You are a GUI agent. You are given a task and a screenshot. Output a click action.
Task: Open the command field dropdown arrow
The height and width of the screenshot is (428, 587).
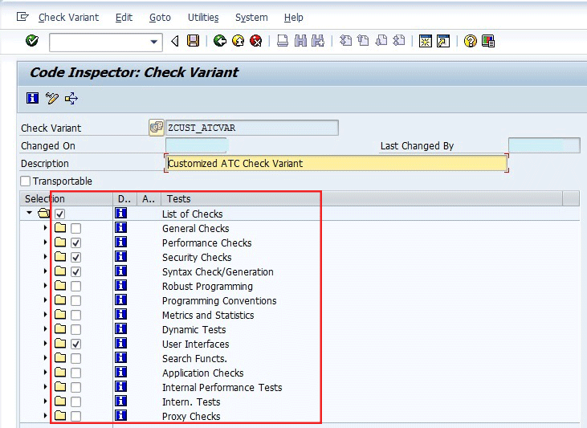tap(154, 42)
